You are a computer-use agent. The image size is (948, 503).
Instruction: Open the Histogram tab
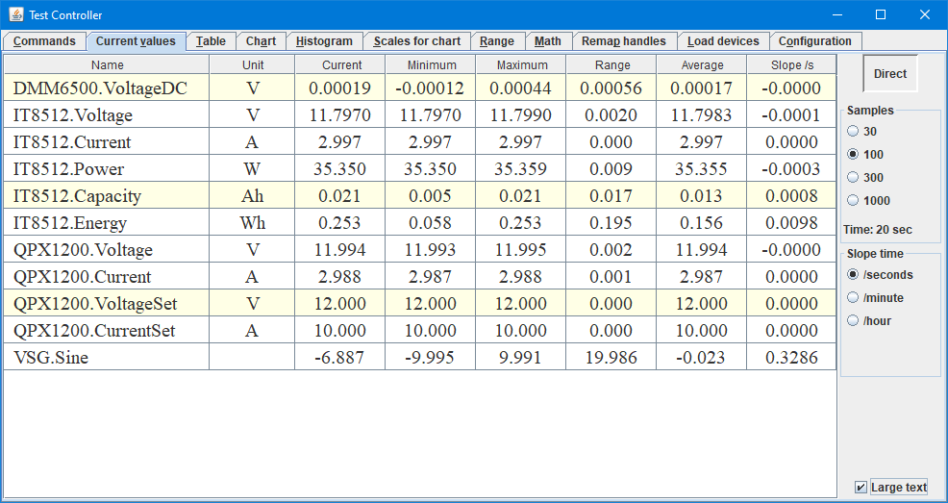point(325,41)
